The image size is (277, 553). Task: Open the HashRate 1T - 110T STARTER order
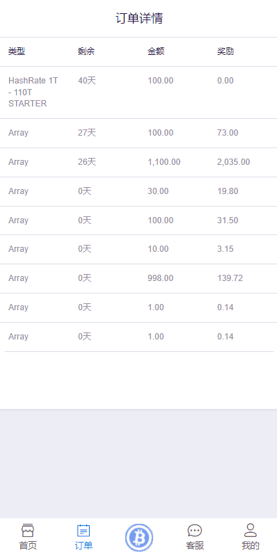coord(138,93)
